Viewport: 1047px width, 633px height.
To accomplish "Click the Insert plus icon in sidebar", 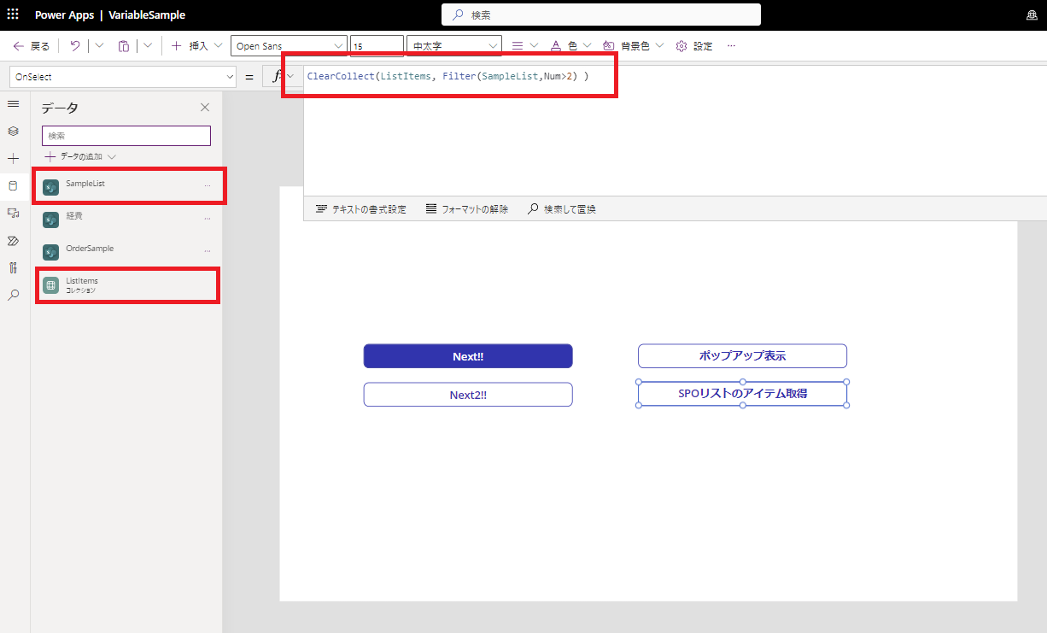I will tap(13, 159).
